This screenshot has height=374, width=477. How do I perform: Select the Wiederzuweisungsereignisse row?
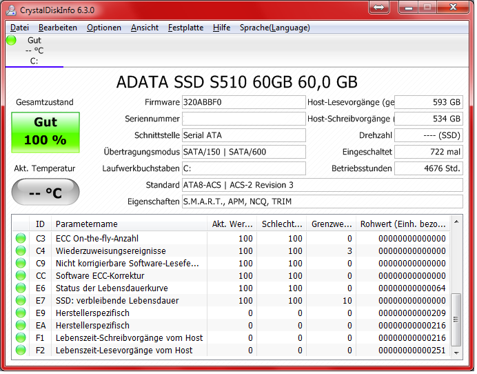(x=231, y=251)
